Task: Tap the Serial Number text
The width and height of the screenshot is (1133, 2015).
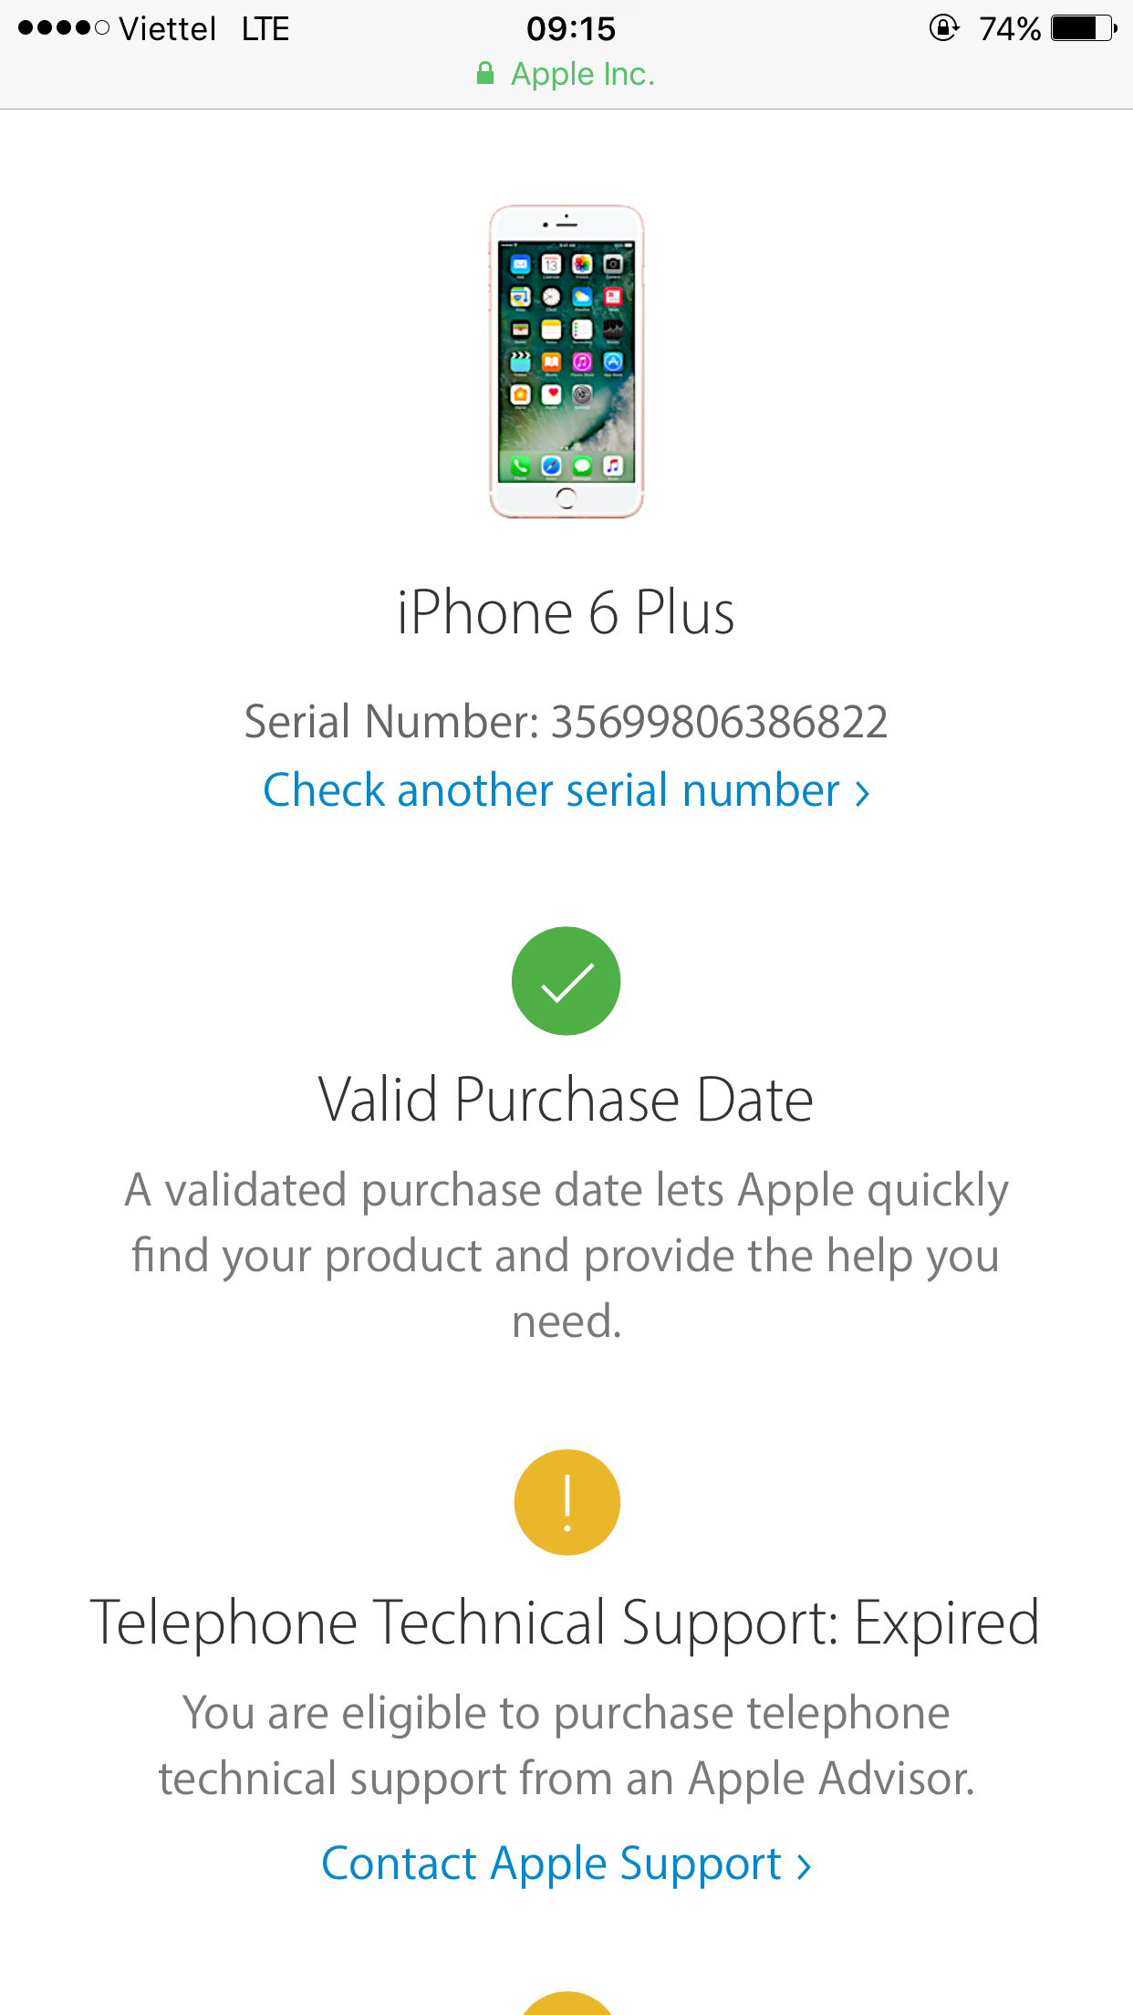Action: [566, 722]
